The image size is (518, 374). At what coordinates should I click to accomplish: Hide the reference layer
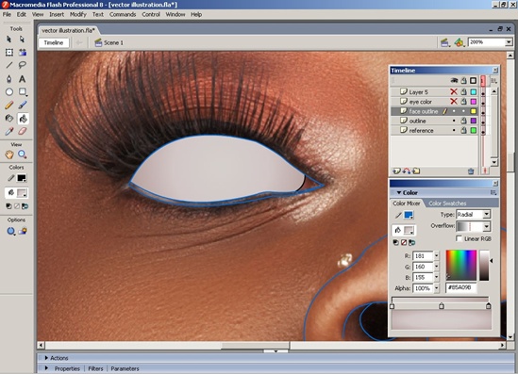454,130
